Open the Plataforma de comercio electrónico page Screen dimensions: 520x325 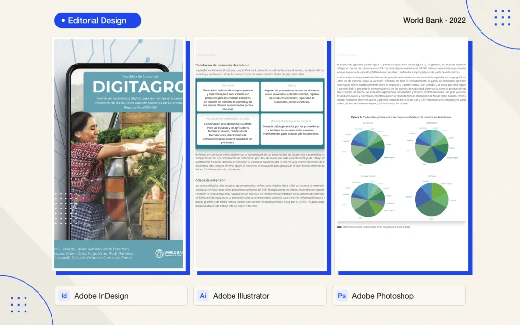pos(260,154)
